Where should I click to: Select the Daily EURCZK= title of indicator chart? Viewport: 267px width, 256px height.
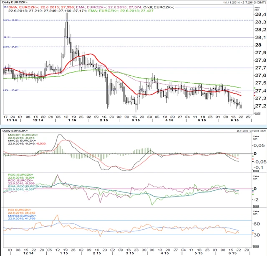coord(16,131)
